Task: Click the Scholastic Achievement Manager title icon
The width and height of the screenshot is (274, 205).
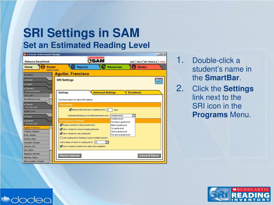Action: pyautogui.click(x=25, y=54)
